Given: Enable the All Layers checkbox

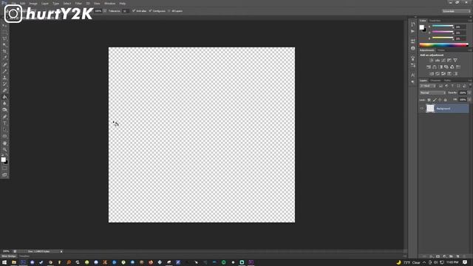Looking at the screenshot, I should tap(169, 11).
